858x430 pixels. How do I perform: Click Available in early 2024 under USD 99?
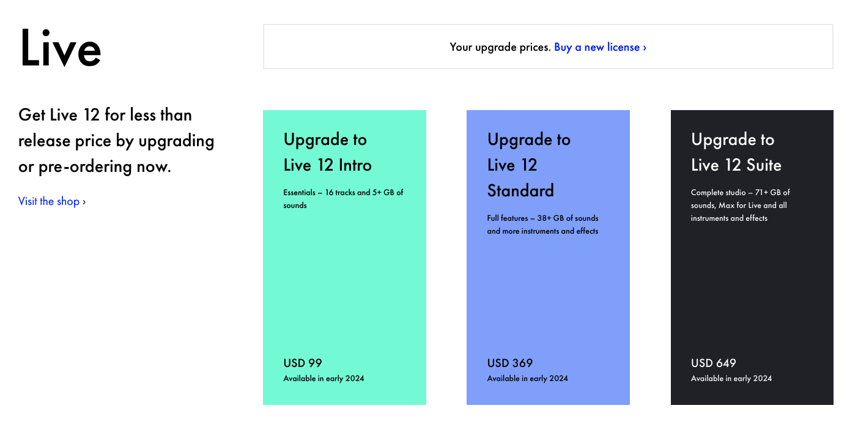[324, 379]
